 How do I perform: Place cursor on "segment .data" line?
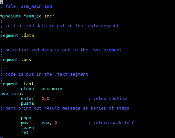point(17,36)
